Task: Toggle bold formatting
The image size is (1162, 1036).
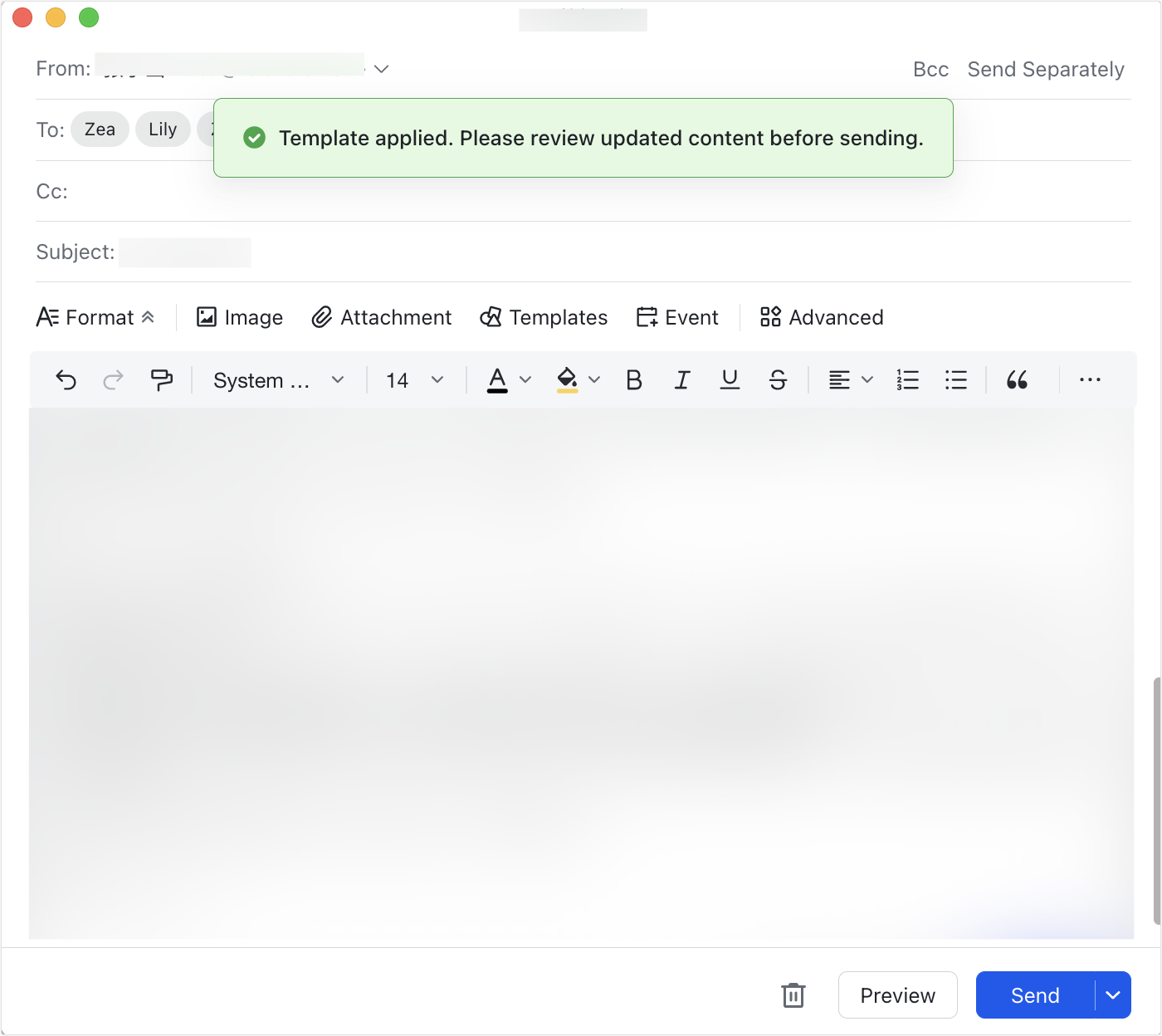Action: coord(634,380)
